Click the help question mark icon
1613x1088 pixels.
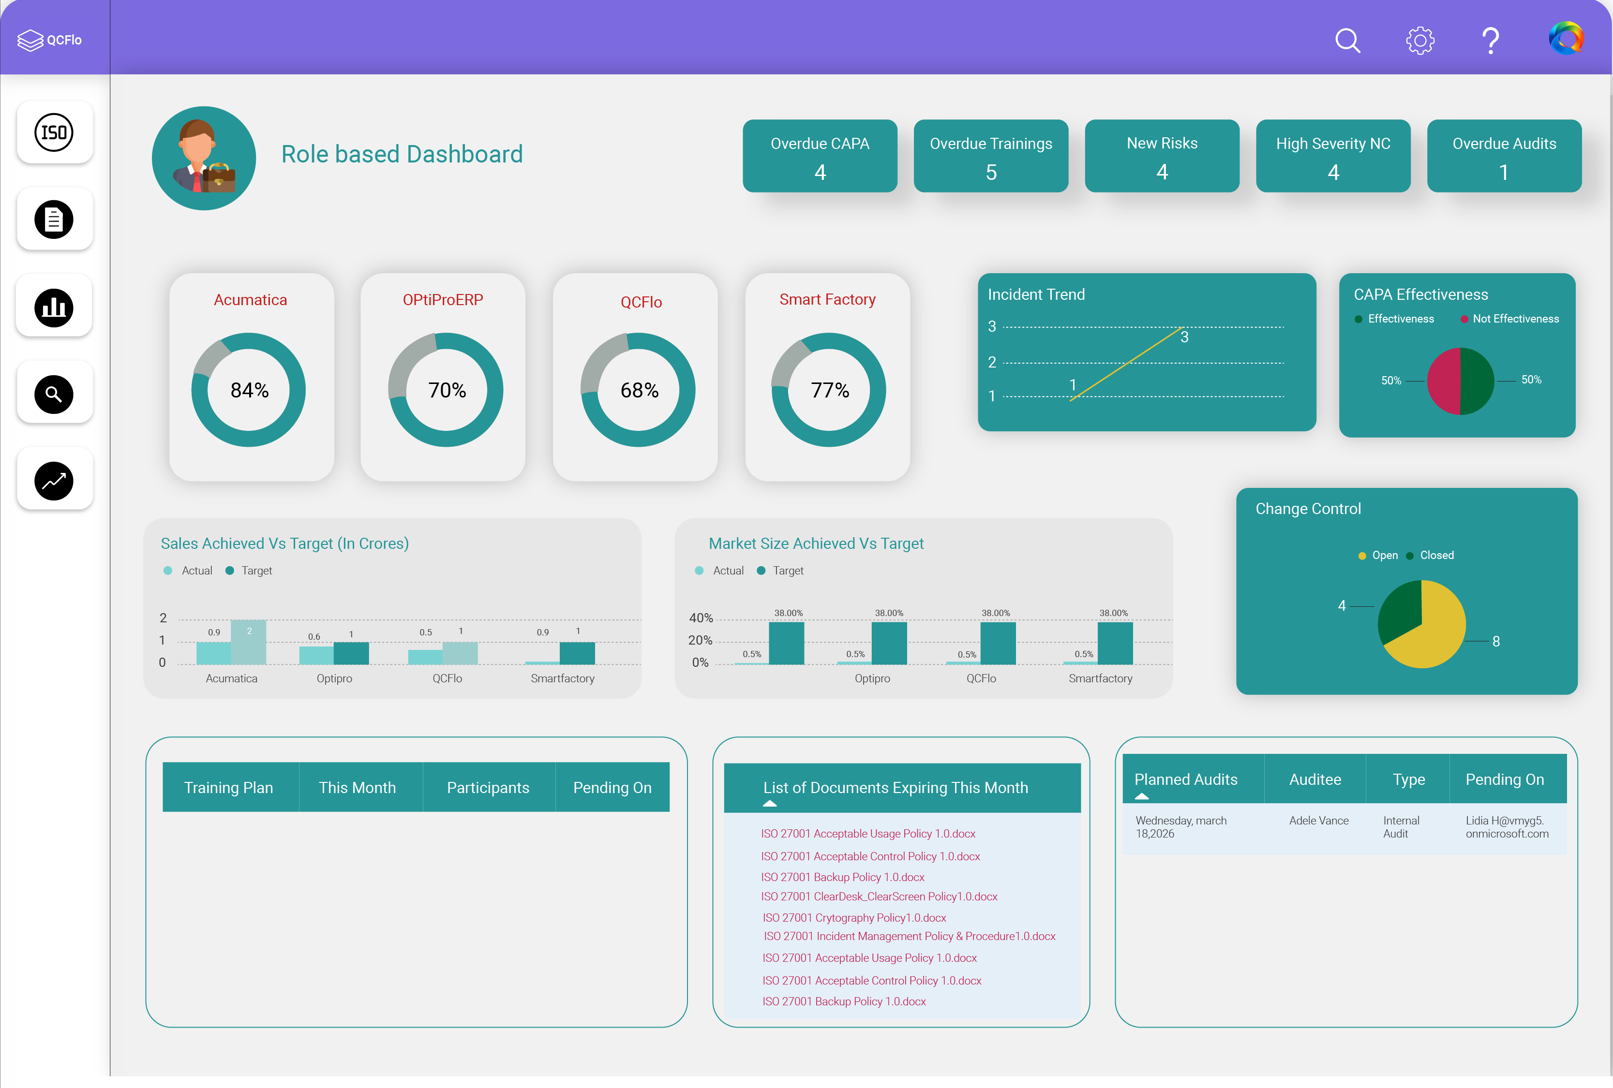(x=1490, y=40)
